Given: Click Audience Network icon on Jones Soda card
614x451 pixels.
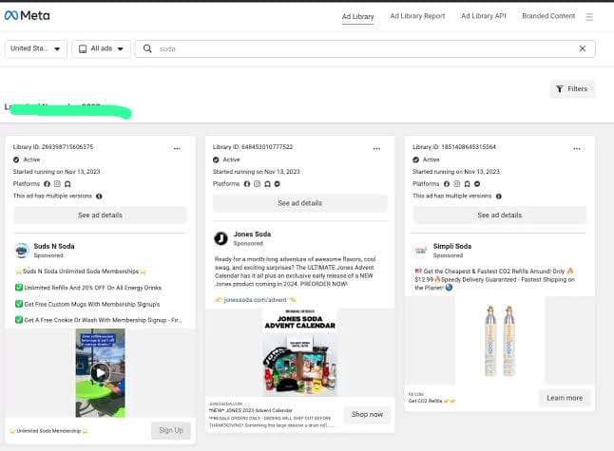Looking at the screenshot, I should 267,184.
